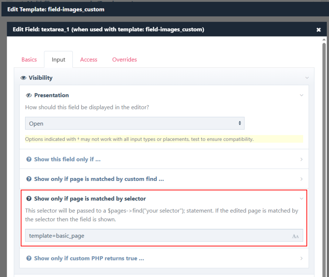Collapse matched by selector section chevron
Screen dimensions: 329x277
point(302,199)
